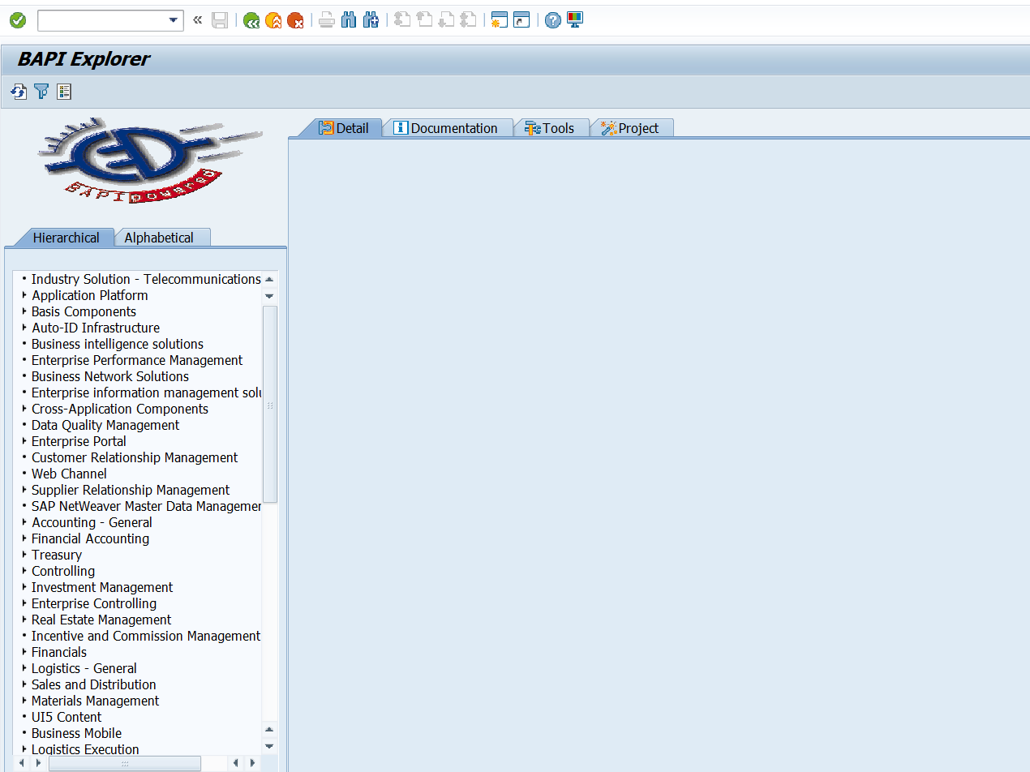1030x772 pixels.
Task: Select Enterprise information management entry
Action: (146, 392)
